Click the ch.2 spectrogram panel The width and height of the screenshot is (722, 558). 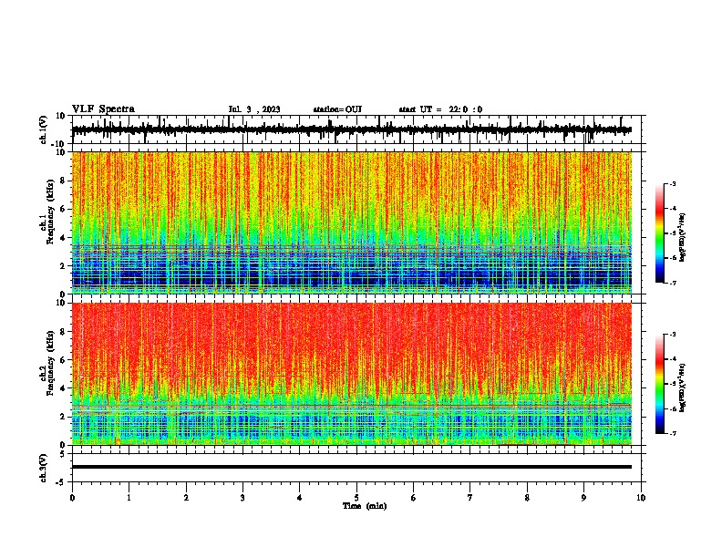click(352, 374)
